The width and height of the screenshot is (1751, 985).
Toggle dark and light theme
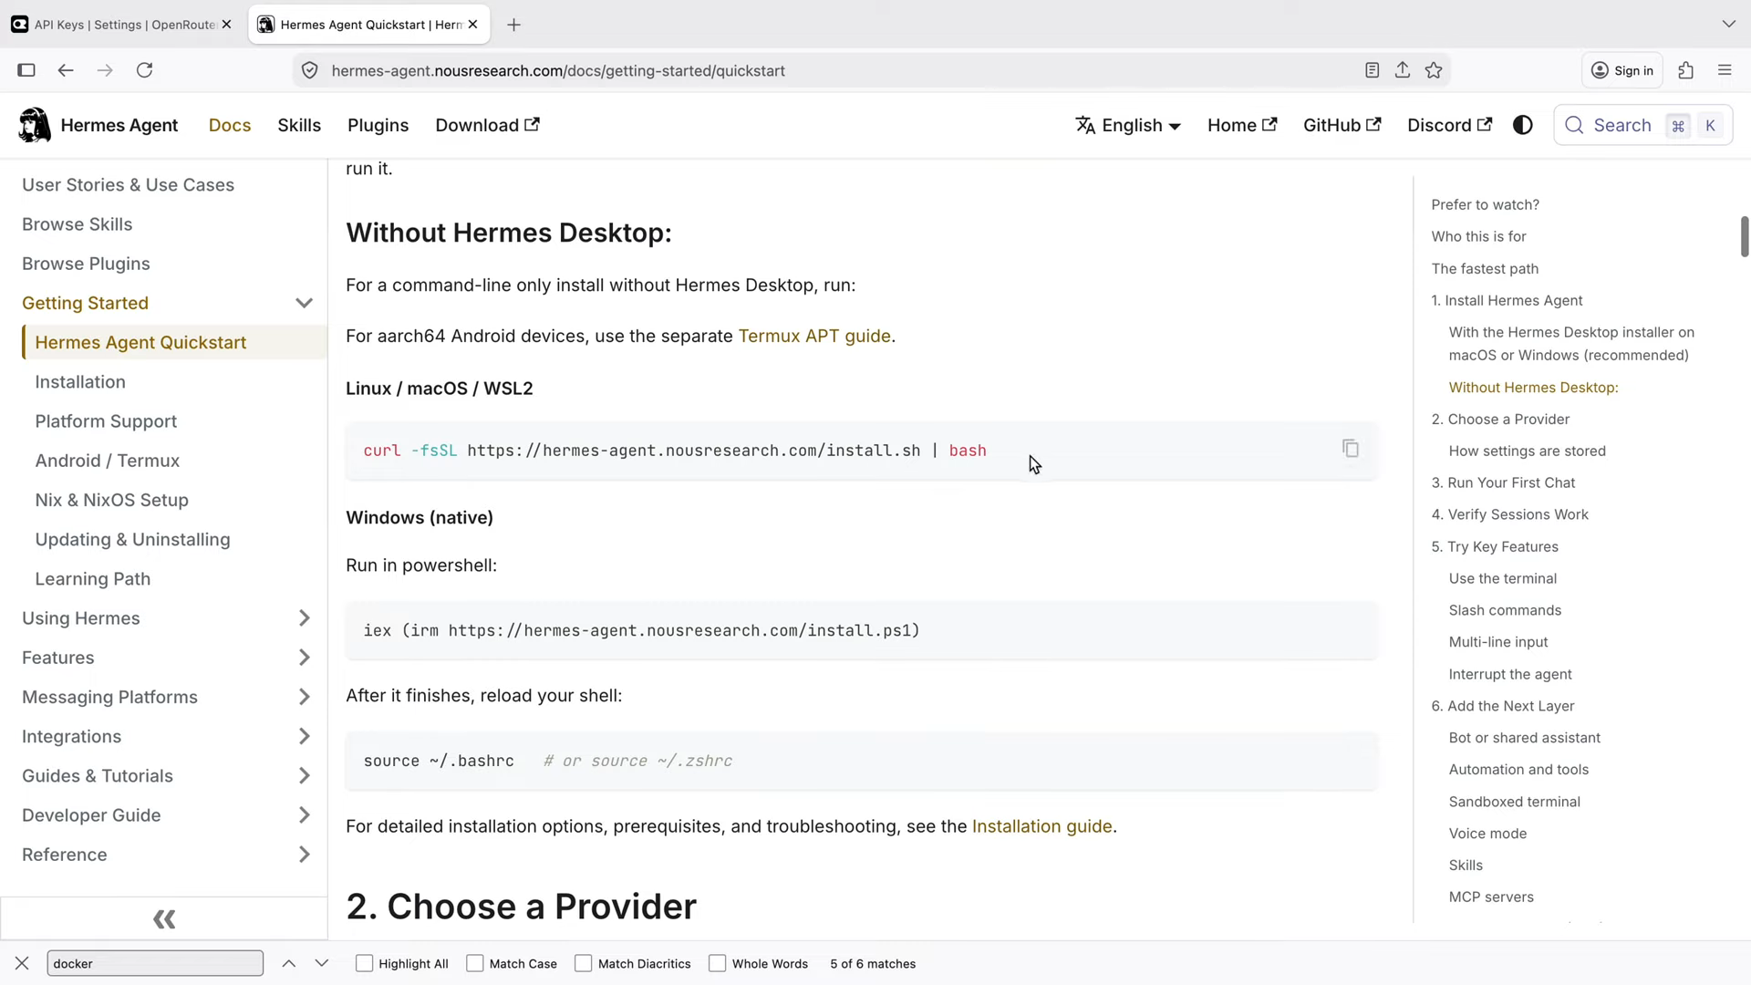(x=1523, y=125)
